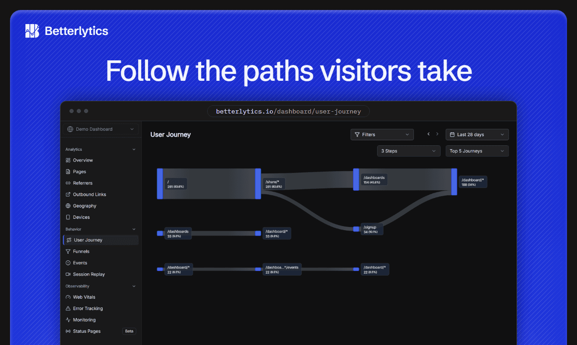577x345 pixels.
Task: Open the Outbound Links page
Action: coord(101,194)
